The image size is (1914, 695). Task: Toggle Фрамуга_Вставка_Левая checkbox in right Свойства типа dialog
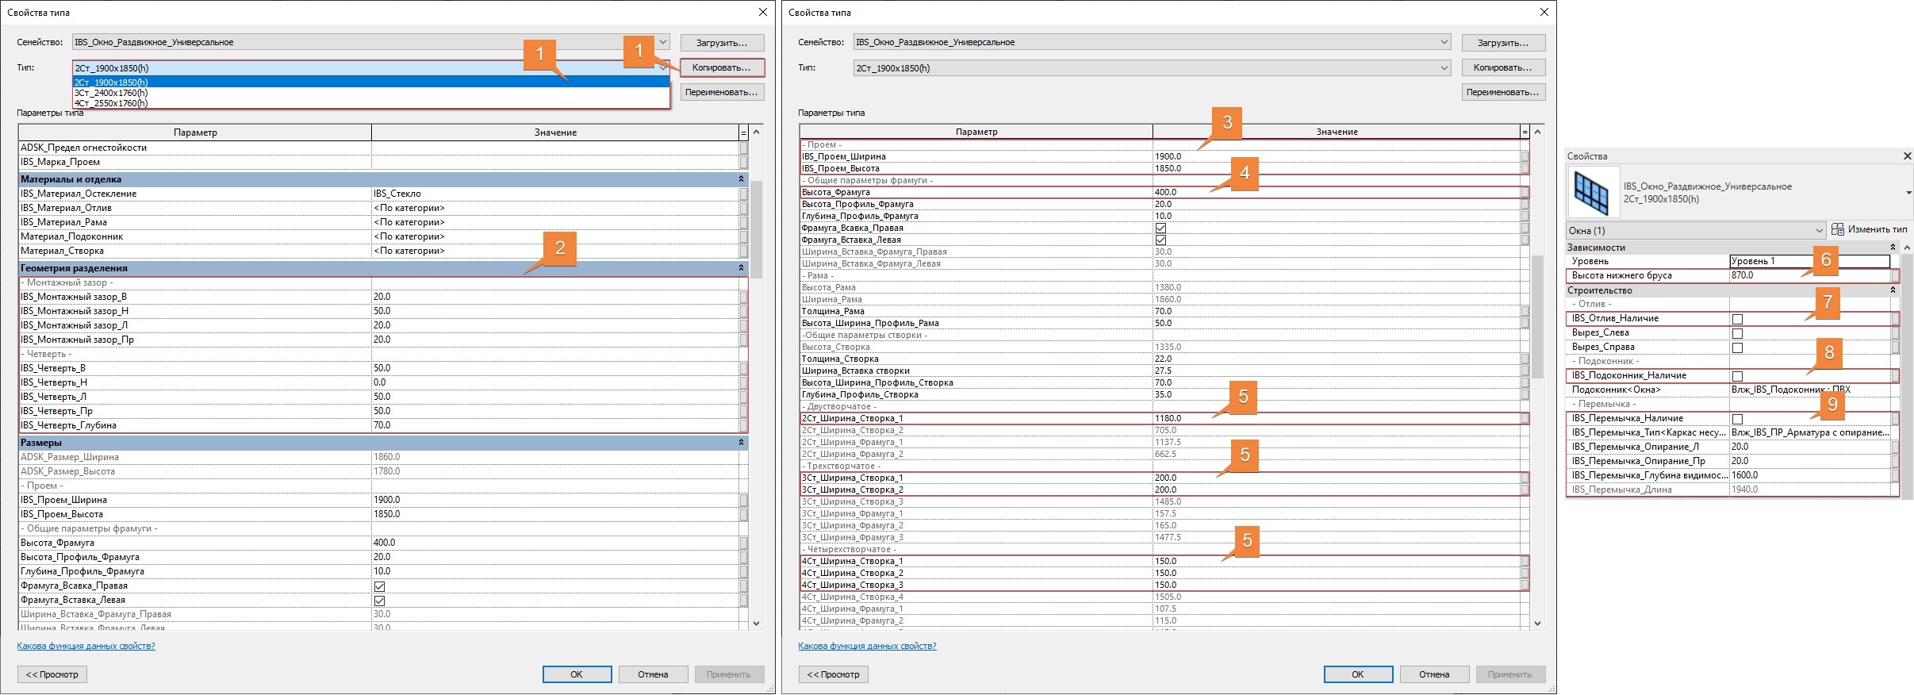click(x=1160, y=240)
